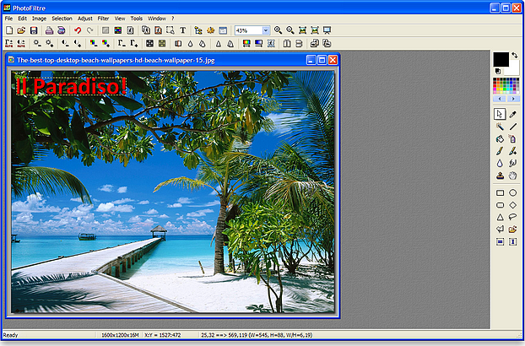Viewport: 525px width, 346px height.
Task: Activate the arrow Selection tool
Action: pos(500,115)
